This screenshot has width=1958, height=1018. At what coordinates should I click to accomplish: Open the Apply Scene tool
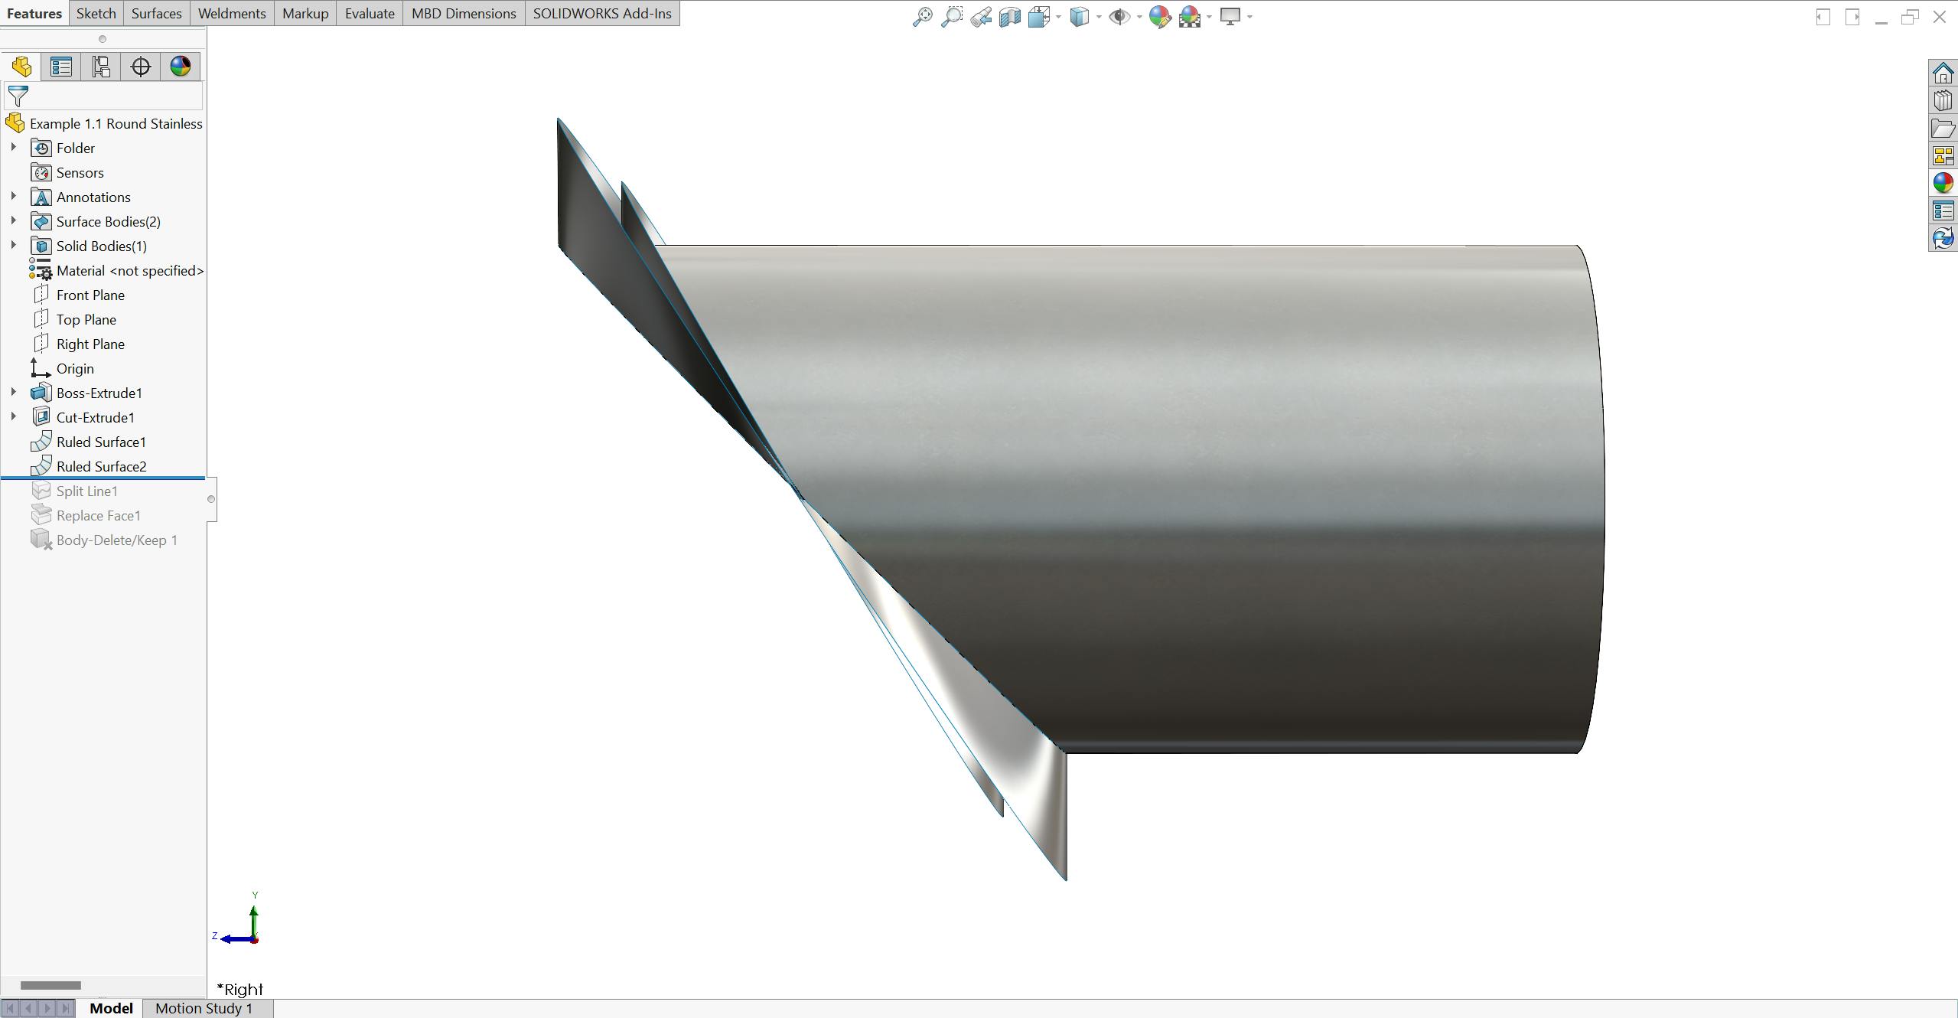click(x=1190, y=15)
